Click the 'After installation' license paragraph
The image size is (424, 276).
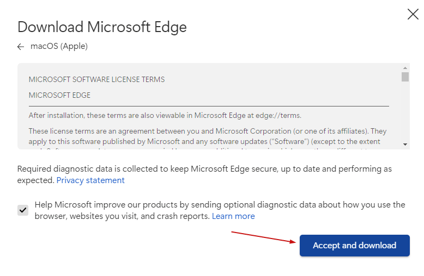click(x=165, y=115)
